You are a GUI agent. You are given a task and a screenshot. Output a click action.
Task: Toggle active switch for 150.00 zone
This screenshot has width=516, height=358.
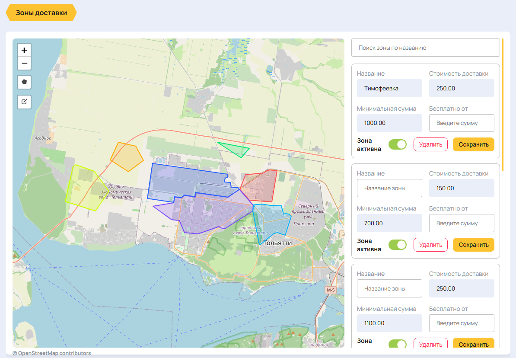(x=398, y=245)
